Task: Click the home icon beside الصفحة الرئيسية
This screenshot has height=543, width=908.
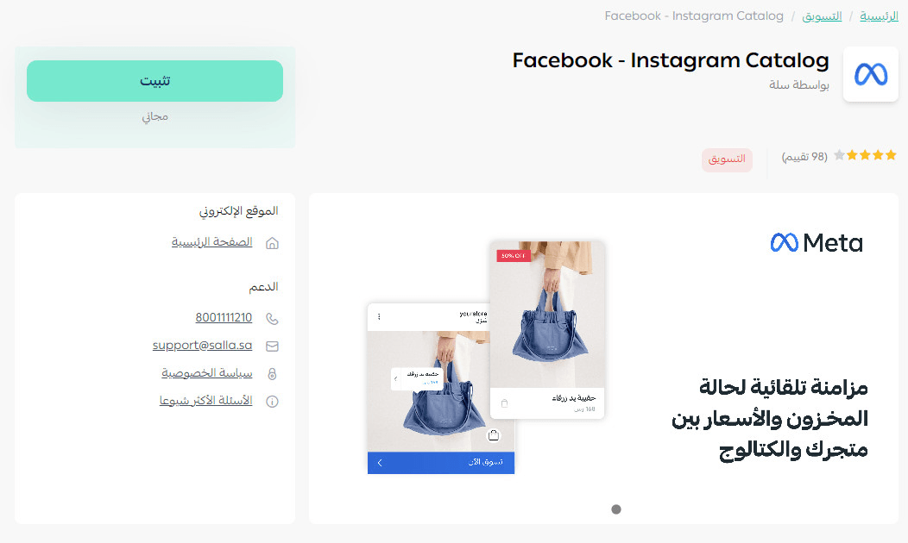Action: click(x=272, y=243)
